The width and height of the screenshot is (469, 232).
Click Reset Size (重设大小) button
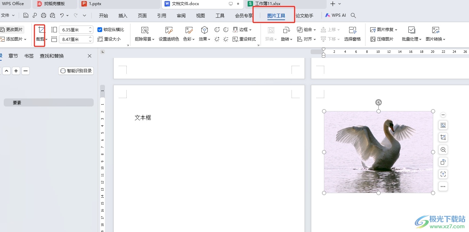(109, 39)
